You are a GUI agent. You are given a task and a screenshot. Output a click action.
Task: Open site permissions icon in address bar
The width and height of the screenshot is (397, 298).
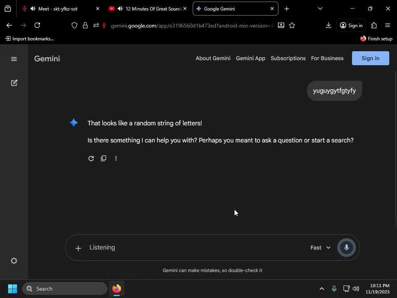click(x=96, y=25)
